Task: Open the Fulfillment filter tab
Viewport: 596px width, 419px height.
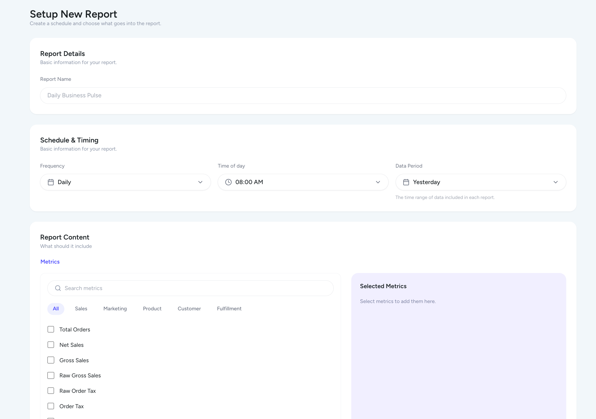Action: [229, 309]
